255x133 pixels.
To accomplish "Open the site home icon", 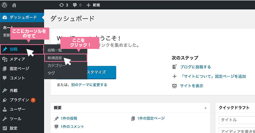I will tap(14, 5).
